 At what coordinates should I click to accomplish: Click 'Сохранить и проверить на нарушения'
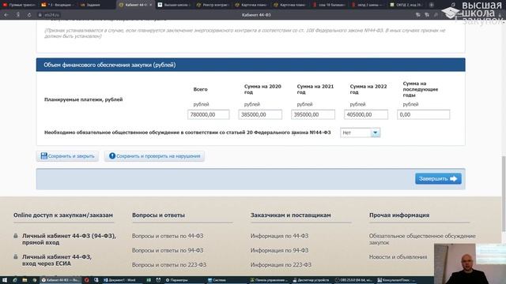154,156
